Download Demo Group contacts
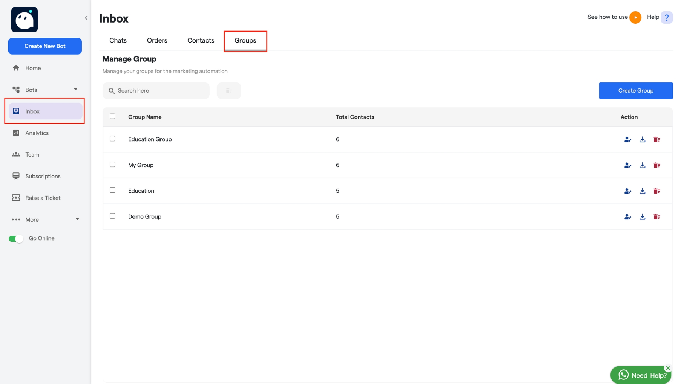This screenshot has height=384, width=681. click(x=643, y=217)
